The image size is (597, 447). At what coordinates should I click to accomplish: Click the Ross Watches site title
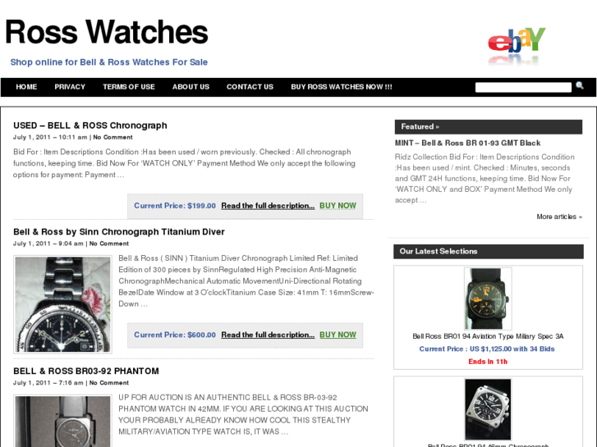point(107,32)
